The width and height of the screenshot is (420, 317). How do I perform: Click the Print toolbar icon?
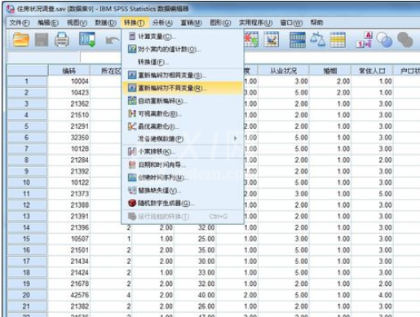pos(62,40)
